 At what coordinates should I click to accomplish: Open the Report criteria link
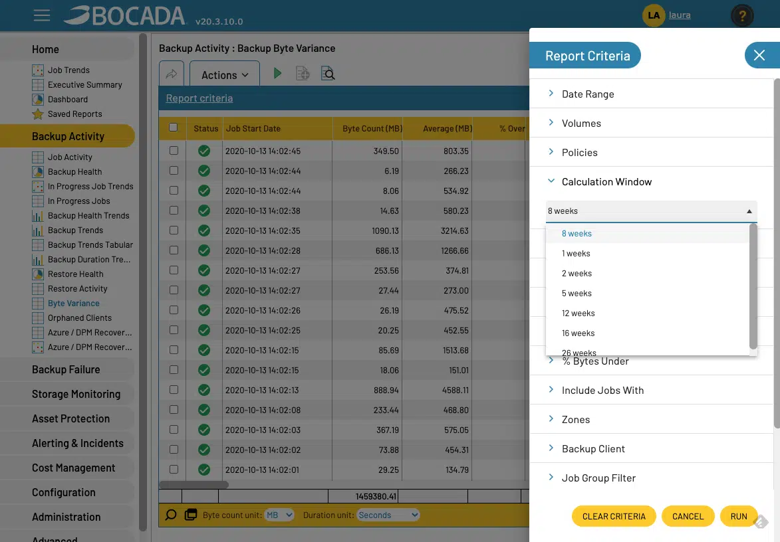click(199, 98)
